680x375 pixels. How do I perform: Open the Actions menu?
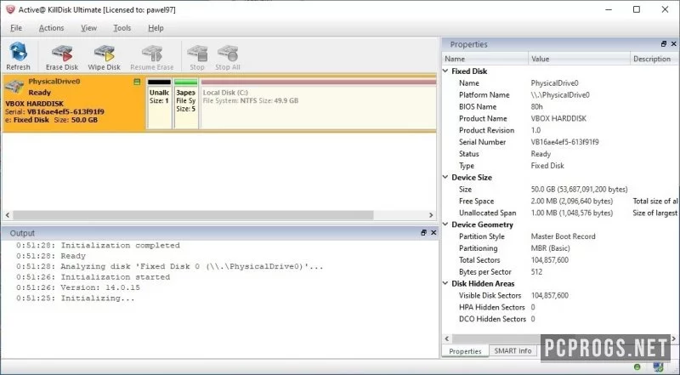[51, 28]
